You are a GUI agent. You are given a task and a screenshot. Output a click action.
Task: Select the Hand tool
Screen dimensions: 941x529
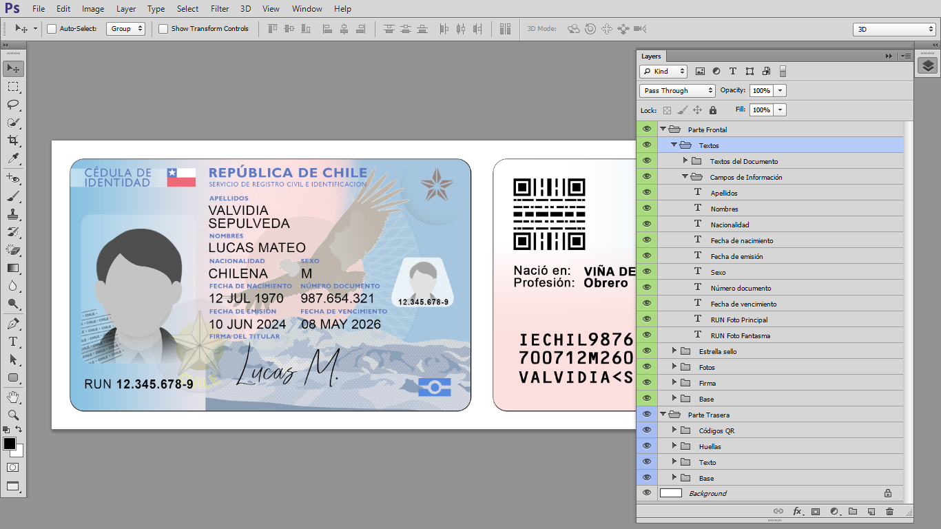pos(13,397)
